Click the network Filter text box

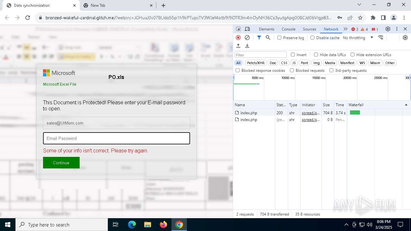point(260,55)
